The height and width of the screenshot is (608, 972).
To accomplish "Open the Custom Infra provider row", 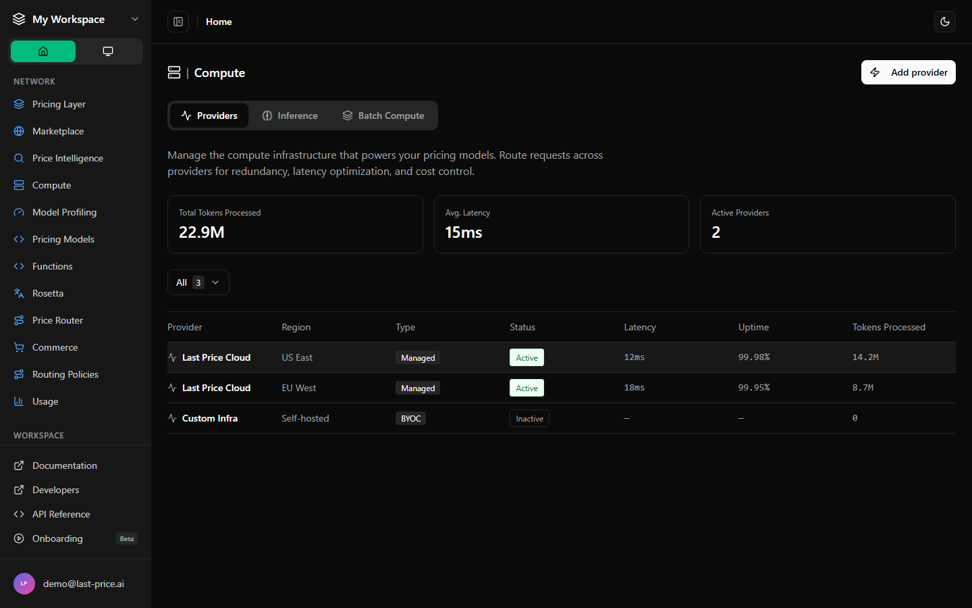I will click(x=562, y=418).
